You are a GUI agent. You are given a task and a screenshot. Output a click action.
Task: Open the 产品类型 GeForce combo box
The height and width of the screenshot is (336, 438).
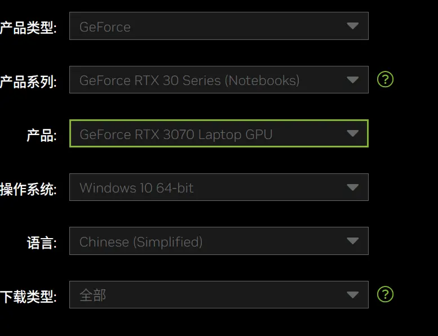coord(219,26)
